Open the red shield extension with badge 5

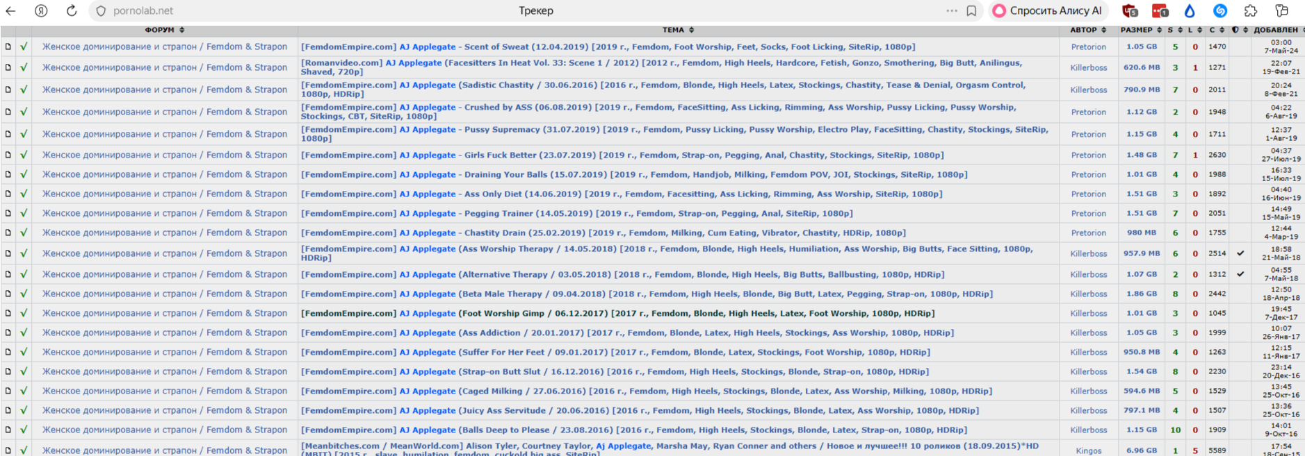(x=1130, y=11)
